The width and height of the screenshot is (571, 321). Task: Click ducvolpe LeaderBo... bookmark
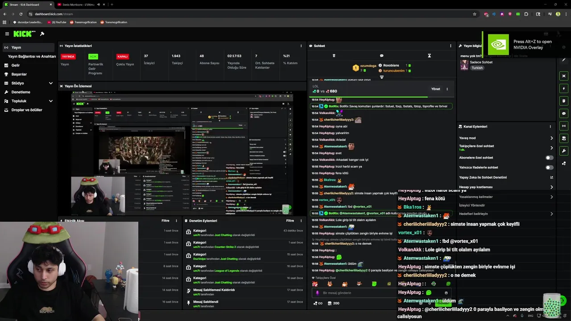click(x=28, y=22)
